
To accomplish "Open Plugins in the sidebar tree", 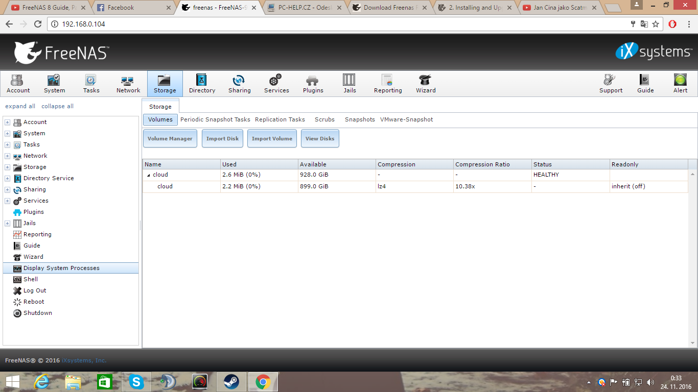I will tap(34, 212).
